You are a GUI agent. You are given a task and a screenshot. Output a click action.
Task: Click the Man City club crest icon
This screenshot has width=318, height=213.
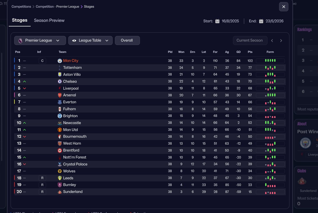(60, 61)
